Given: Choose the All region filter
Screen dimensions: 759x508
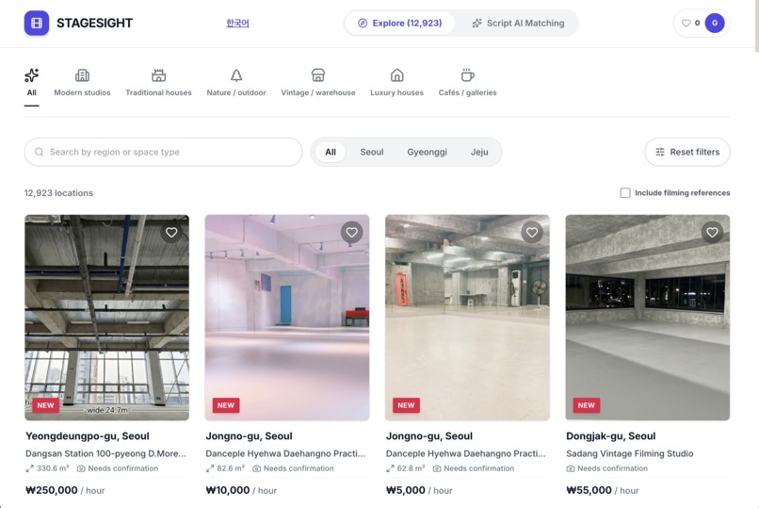Looking at the screenshot, I should point(331,152).
